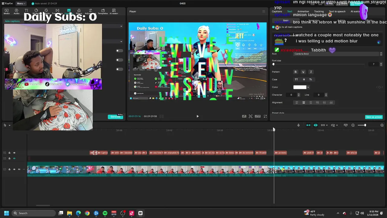The image size is (387, 218).
Task: Expand the linkage options dropdown arrow
Action: tap(327, 125)
